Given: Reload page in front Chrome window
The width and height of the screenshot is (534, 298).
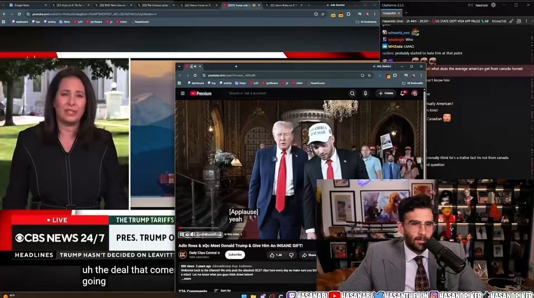Looking at the screenshot, I should 195,75.
